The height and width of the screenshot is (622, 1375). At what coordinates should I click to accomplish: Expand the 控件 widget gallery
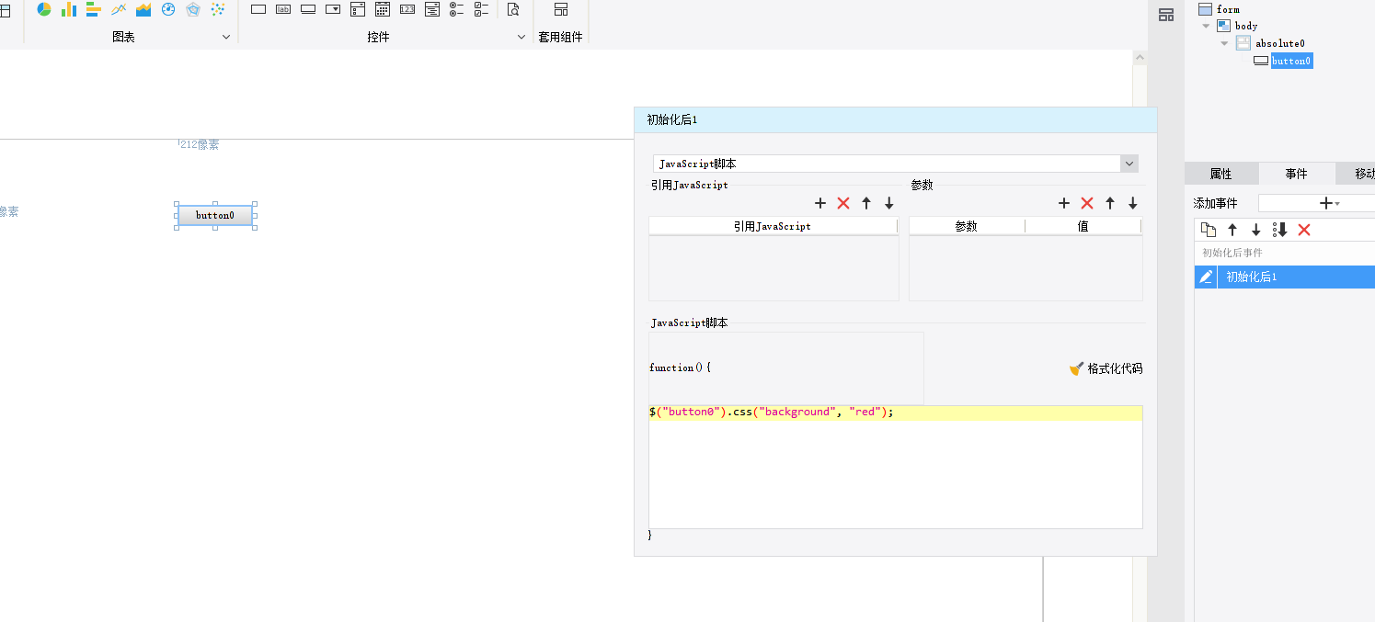(521, 37)
